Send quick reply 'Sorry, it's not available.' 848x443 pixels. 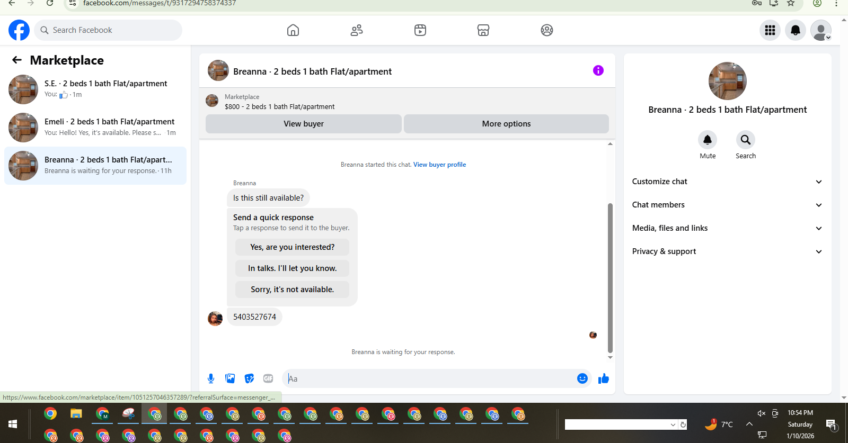click(x=292, y=290)
